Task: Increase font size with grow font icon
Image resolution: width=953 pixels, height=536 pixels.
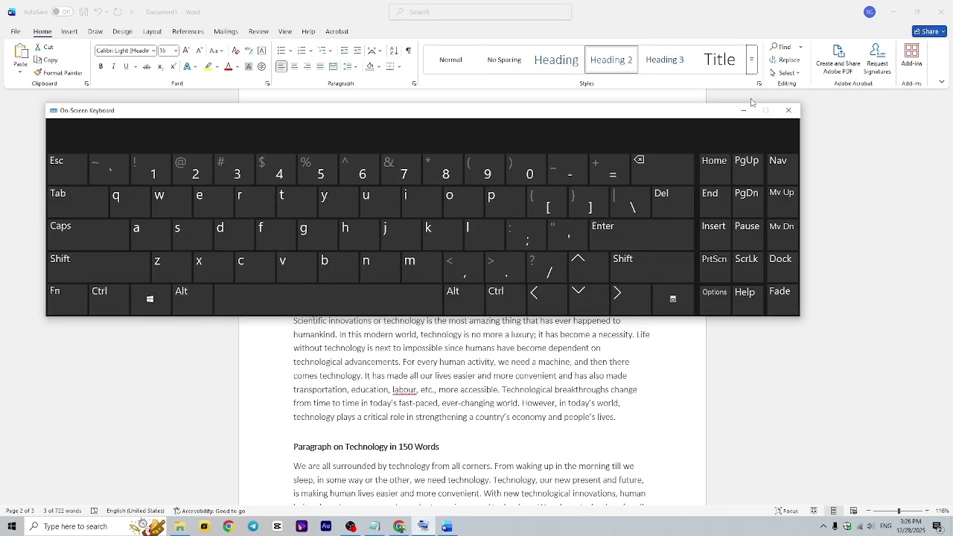Action: [186, 51]
